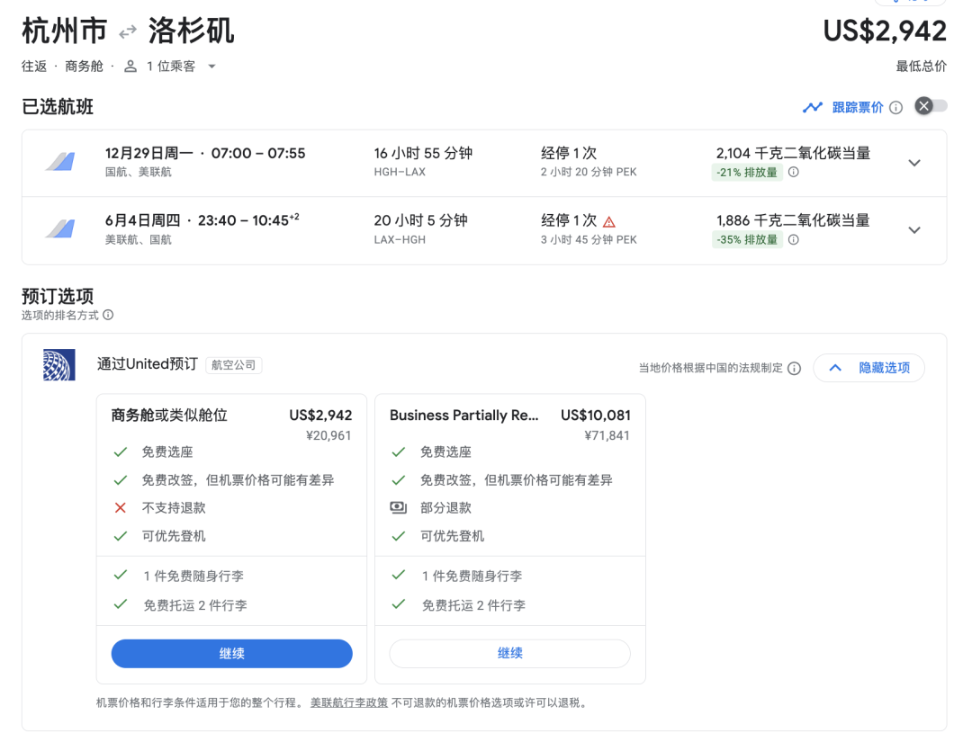Click info icon next to 选项的排名方式
The width and height of the screenshot is (972, 733).
(x=108, y=316)
